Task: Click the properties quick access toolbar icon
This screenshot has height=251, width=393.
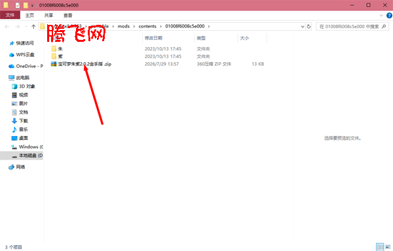Action: [18, 5]
